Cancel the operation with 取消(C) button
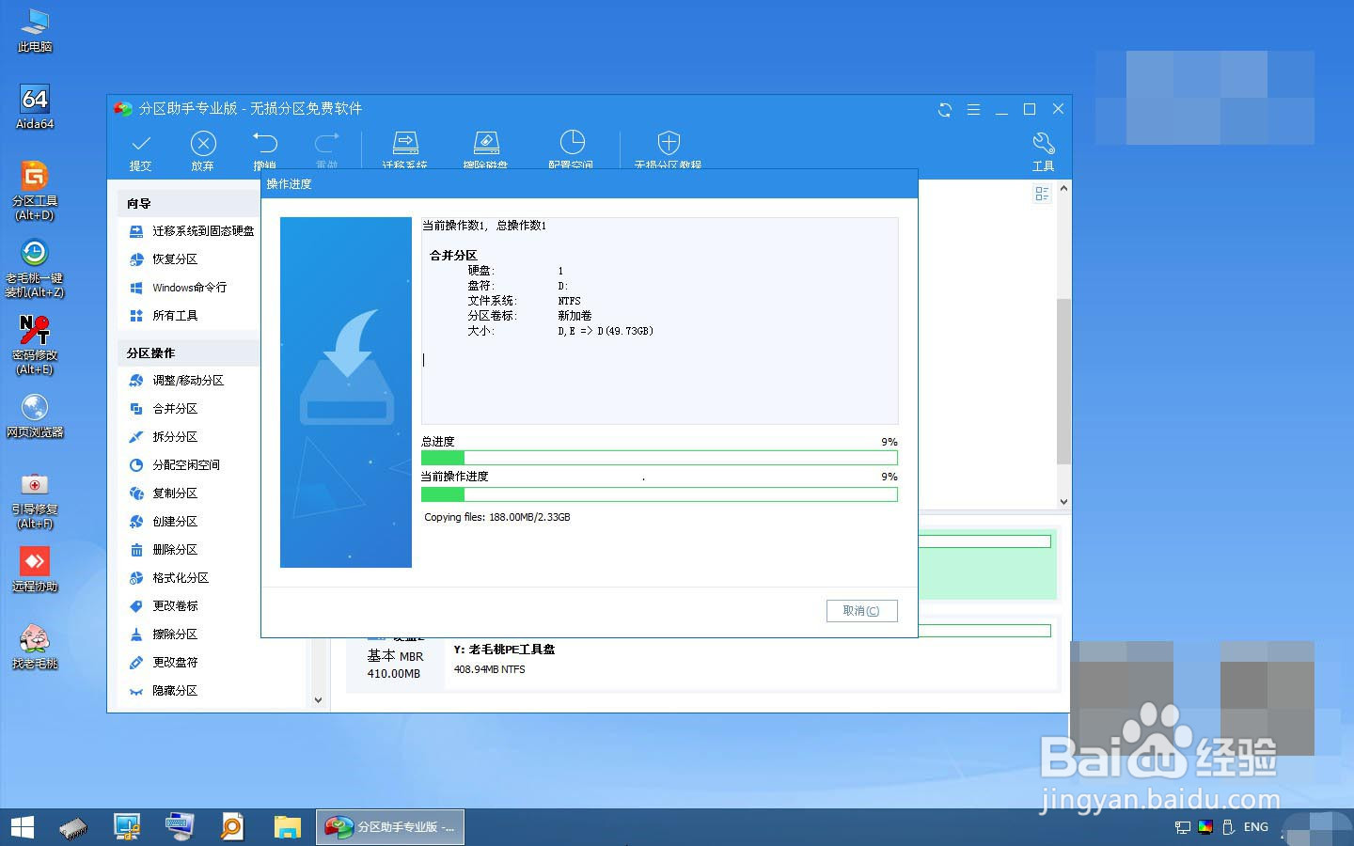The width and height of the screenshot is (1354, 846). pyautogui.click(x=861, y=611)
